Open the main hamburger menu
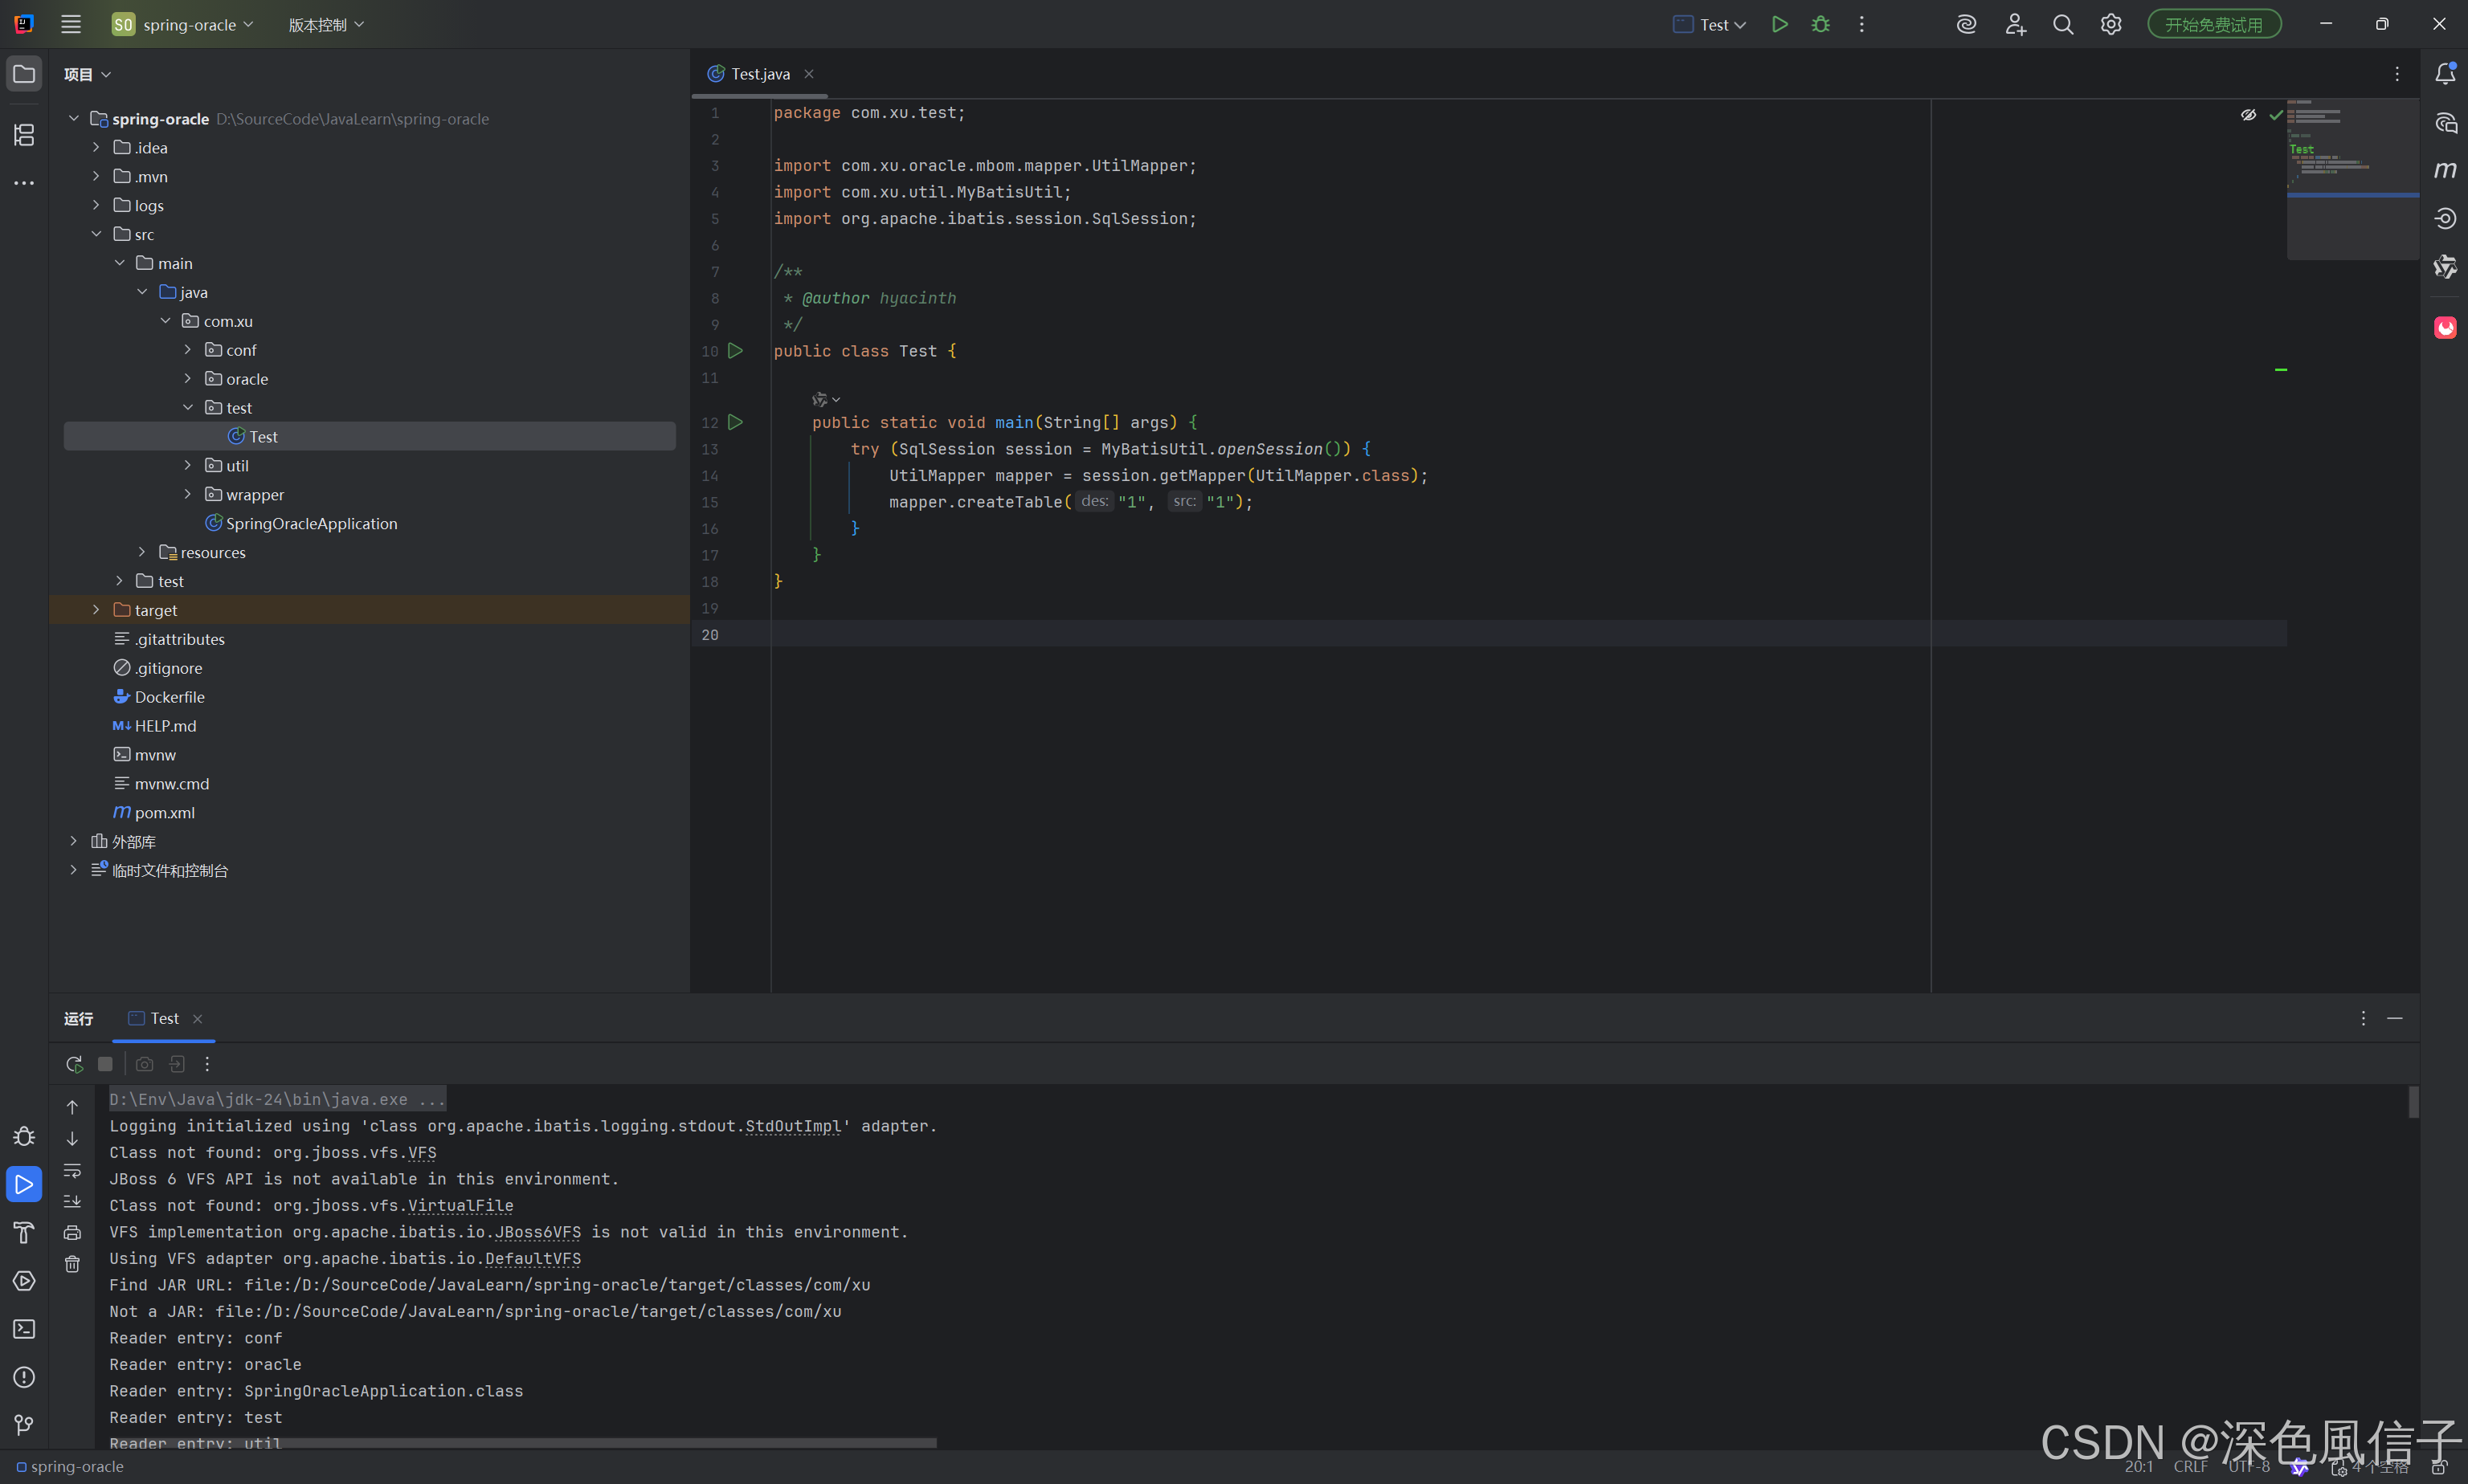Screen dimensions: 2468x1484 pyautogui.click(x=71, y=24)
